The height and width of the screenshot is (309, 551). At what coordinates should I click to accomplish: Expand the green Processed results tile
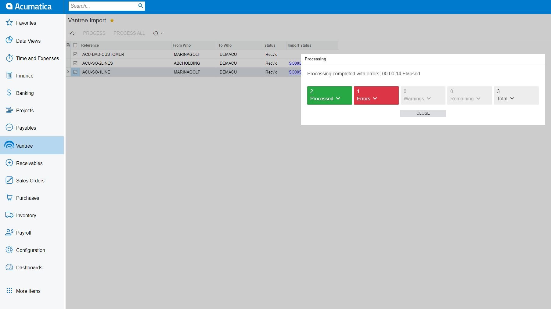[330, 95]
